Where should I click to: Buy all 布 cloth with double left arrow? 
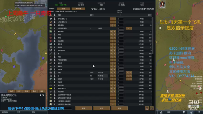point(111,54)
